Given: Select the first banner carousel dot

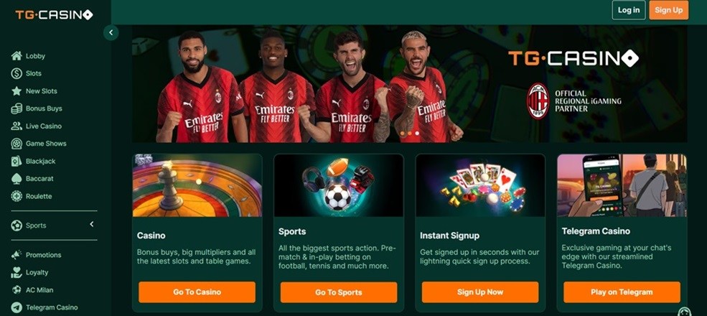Looking at the screenshot, I should (401, 134).
